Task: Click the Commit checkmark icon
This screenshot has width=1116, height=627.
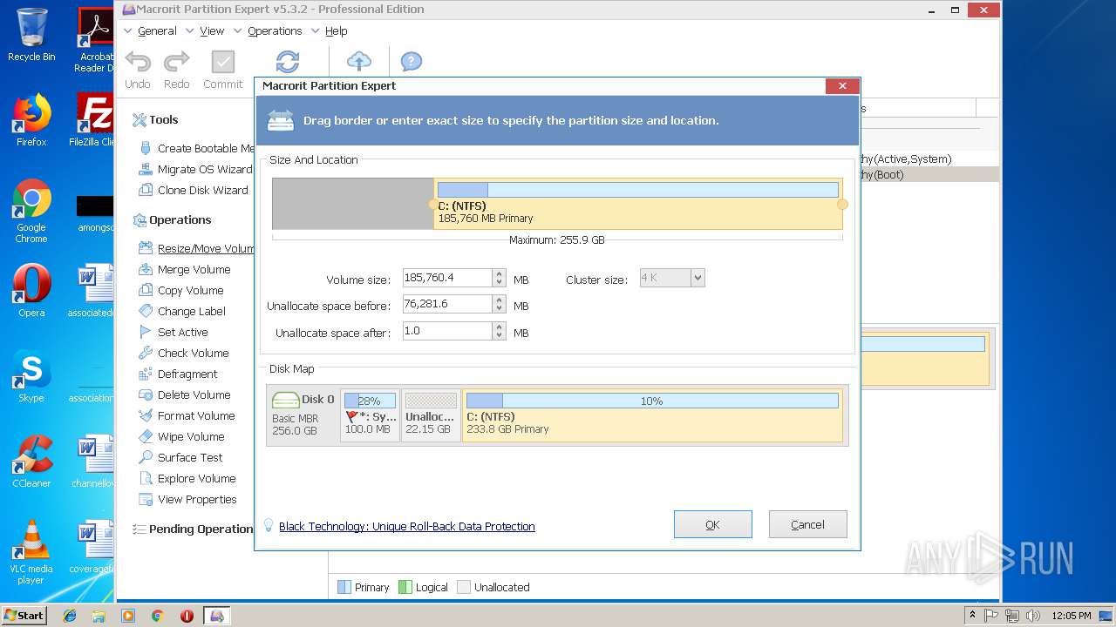Action: tap(223, 63)
